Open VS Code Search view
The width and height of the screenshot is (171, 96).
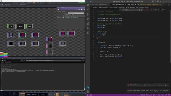(88, 10)
